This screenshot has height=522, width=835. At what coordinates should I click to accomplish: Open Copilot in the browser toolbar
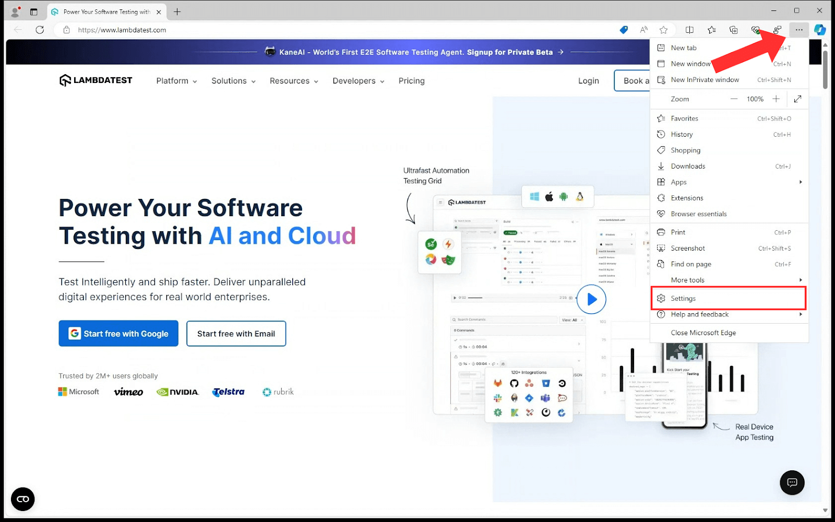click(x=820, y=30)
